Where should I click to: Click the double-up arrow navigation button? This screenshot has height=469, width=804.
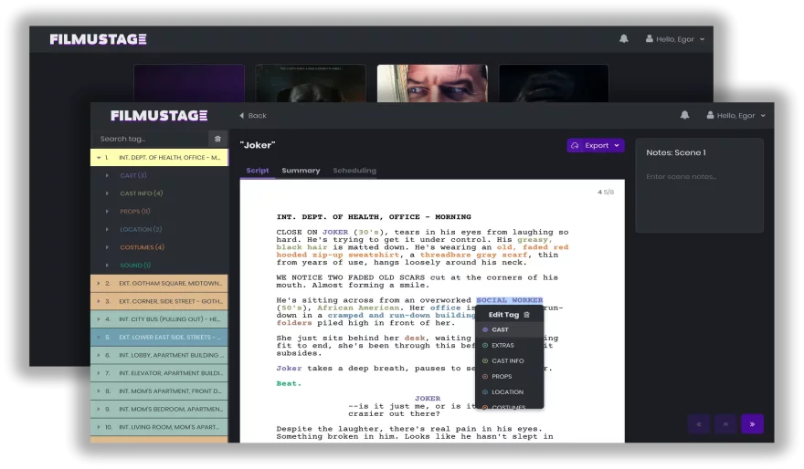(725, 424)
